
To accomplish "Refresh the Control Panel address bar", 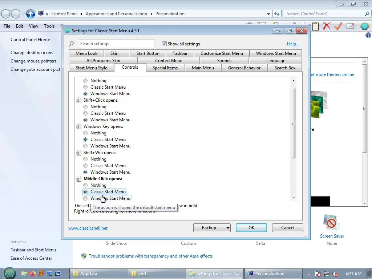I will (x=276, y=14).
